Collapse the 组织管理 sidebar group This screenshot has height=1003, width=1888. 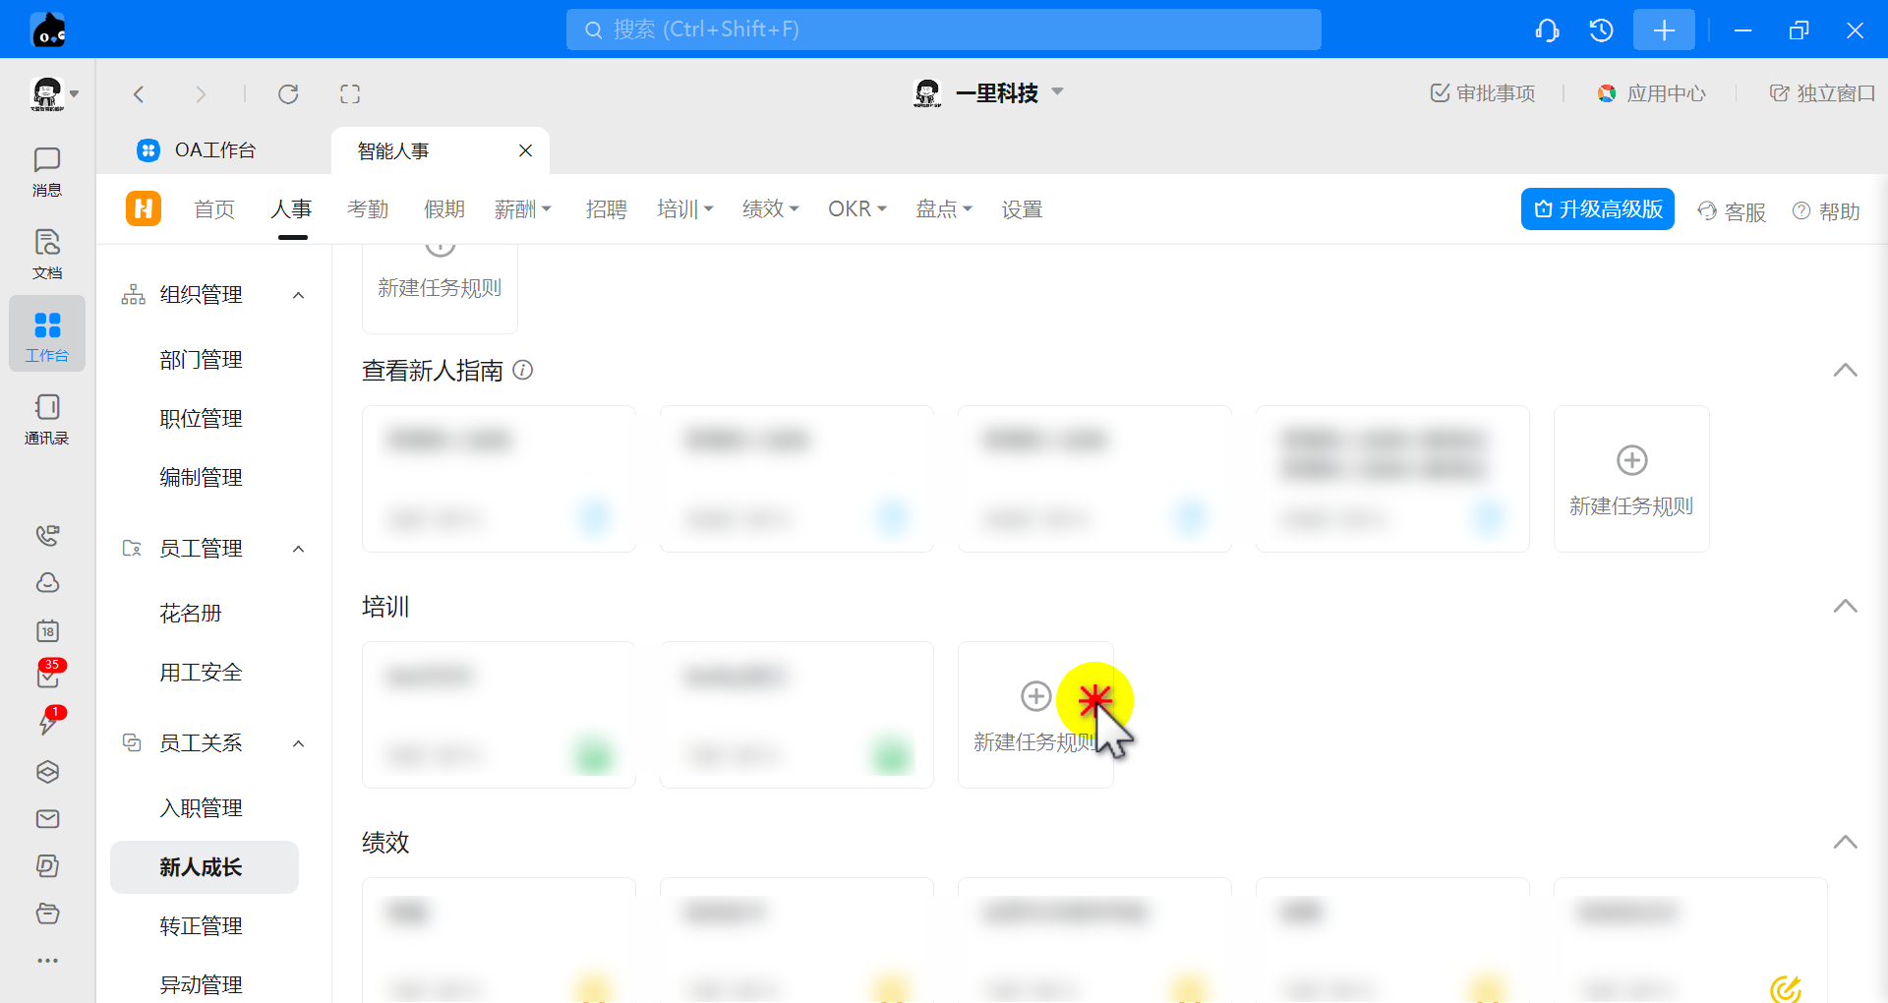(299, 295)
